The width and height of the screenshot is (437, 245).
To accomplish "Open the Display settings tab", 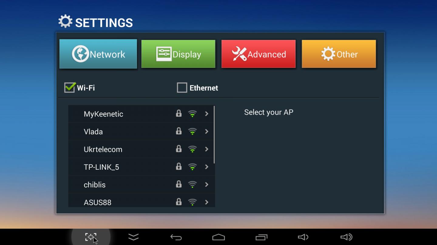I will (x=178, y=54).
